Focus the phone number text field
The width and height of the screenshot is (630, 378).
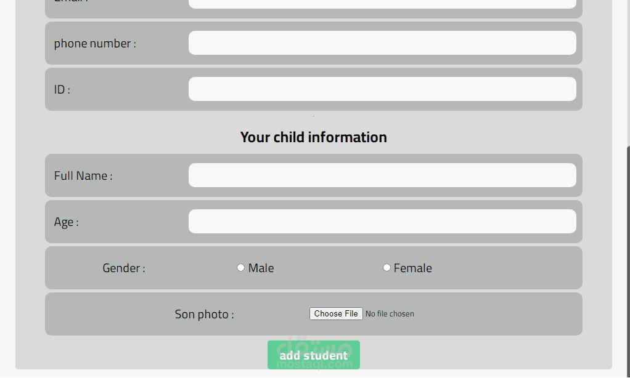click(x=382, y=43)
